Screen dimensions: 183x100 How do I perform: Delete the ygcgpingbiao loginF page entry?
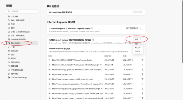pyautogui.click(x=142, y=98)
